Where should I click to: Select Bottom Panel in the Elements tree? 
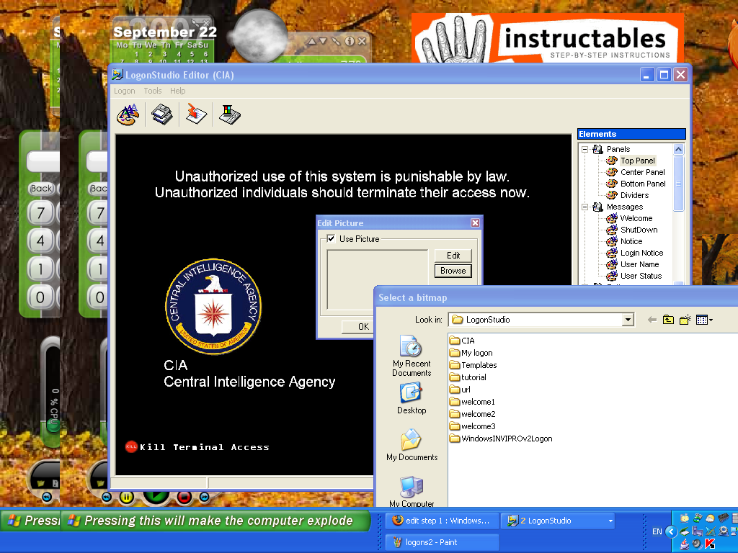tap(643, 184)
